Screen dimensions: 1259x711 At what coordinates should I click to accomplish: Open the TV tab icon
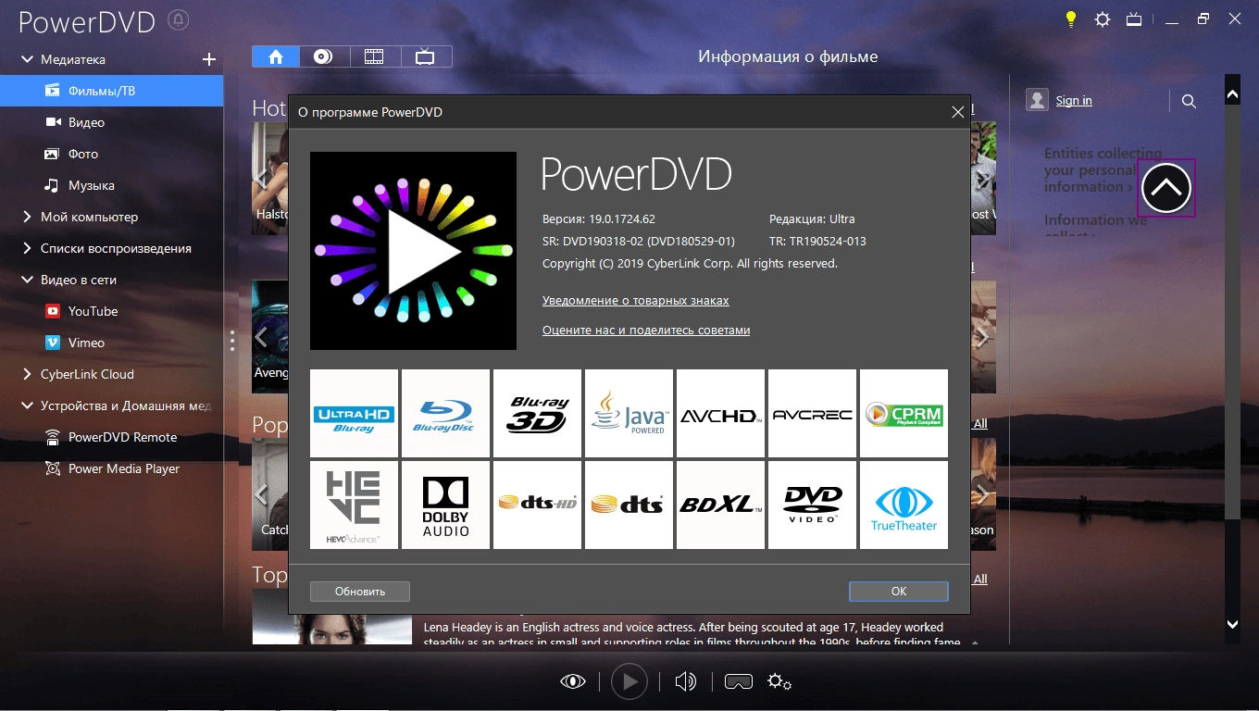(x=425, y=56)
